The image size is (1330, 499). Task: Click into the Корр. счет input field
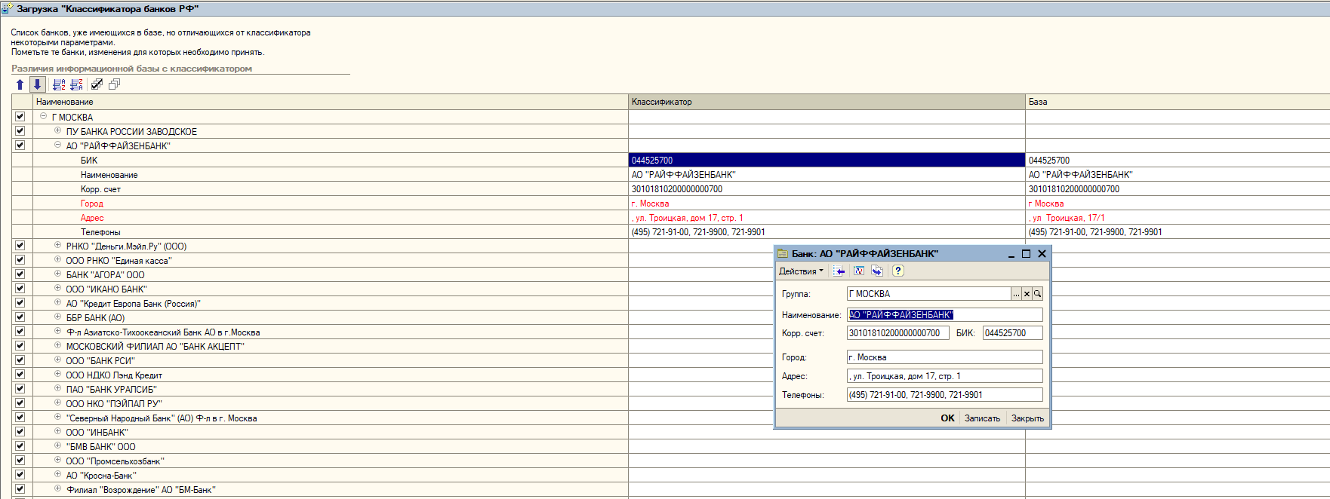pos(897,333)
